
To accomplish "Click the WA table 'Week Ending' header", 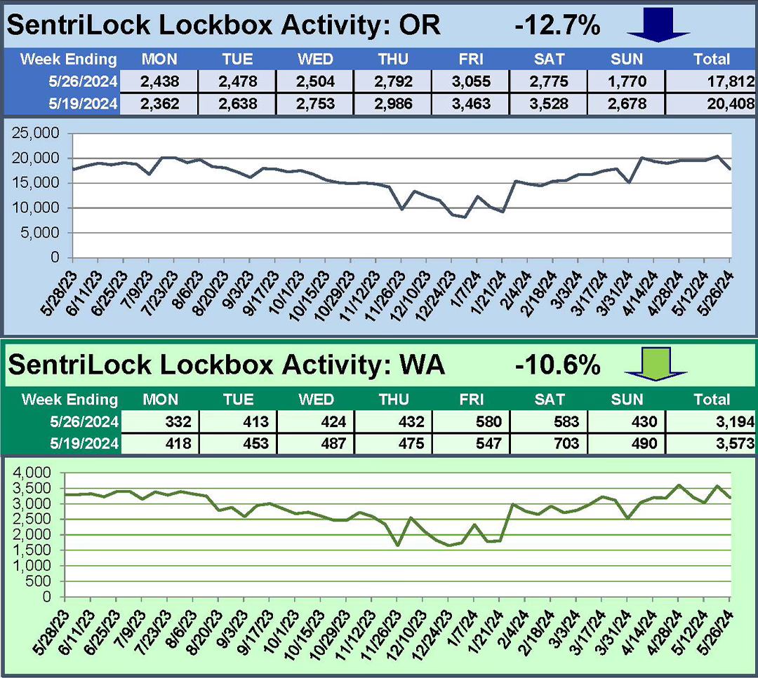I will 69,400.
